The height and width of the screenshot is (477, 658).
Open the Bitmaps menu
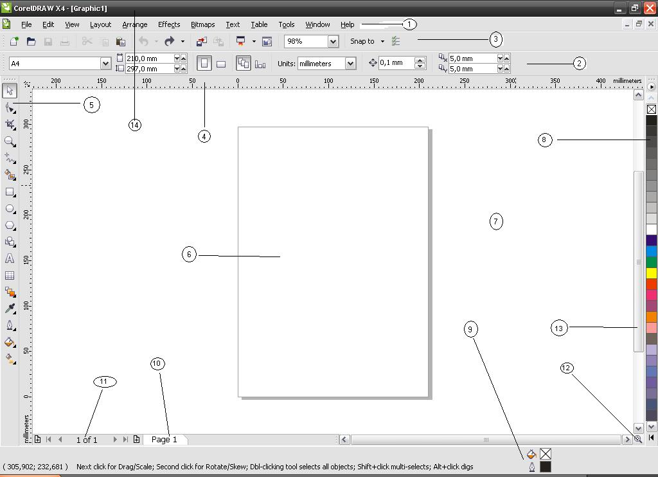click(202, 24)
